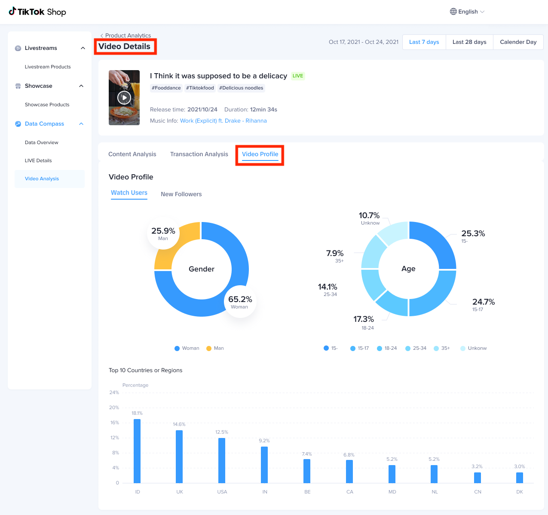Click the TikTok Shop logo
The image size is (548, 515).
coord(37,12)
